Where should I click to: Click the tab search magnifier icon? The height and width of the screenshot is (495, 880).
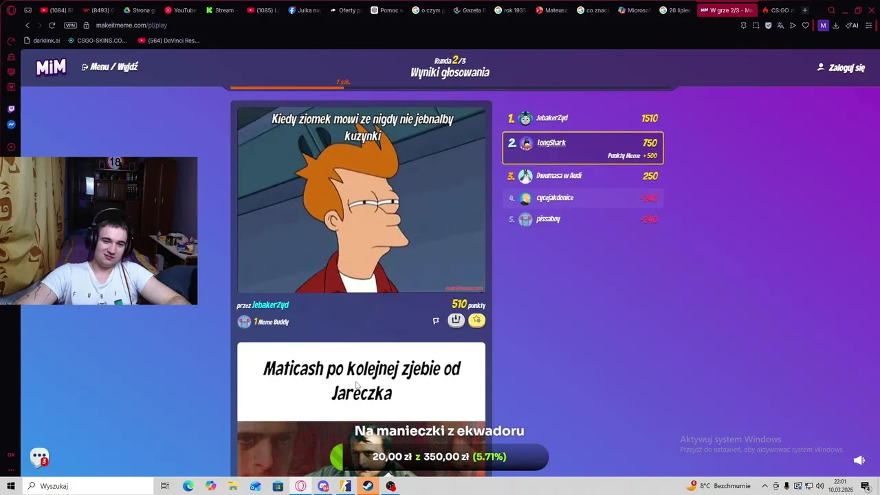(x=831, y=10)
